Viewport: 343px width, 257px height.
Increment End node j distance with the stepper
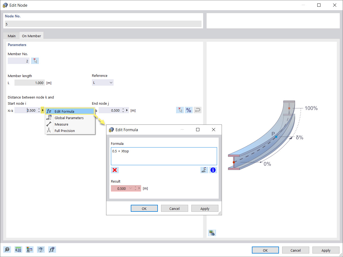point(123,109)
